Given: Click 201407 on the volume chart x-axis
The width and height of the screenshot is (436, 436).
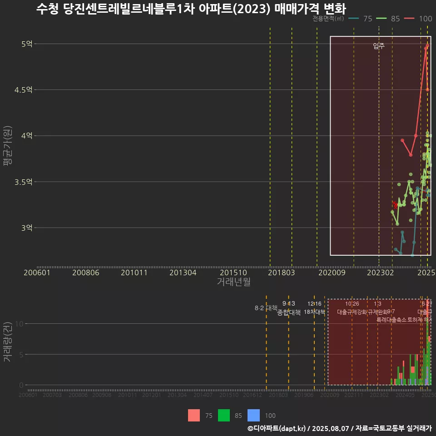Looking at the screenshot, I should tap(203, 395).
